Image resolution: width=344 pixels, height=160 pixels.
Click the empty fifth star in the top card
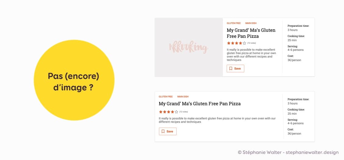click(244, 43)
